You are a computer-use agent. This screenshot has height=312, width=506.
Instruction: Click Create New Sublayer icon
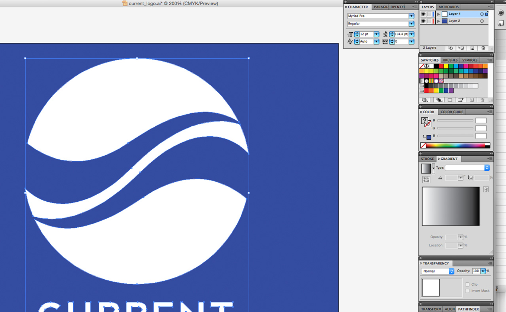coord(461,48)
